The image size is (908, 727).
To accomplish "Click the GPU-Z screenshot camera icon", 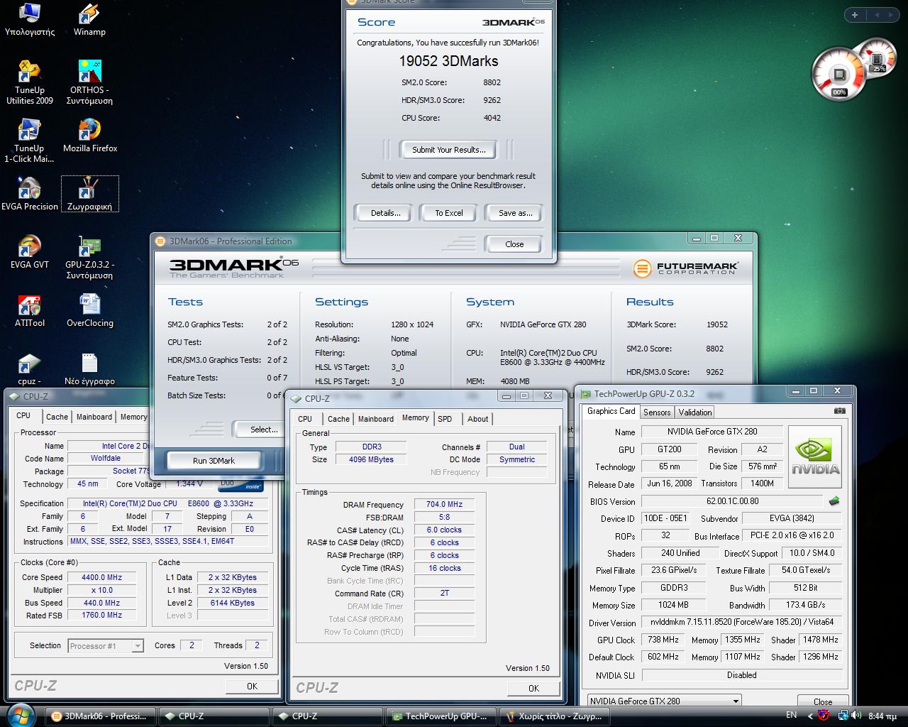I will click(840, 411).
